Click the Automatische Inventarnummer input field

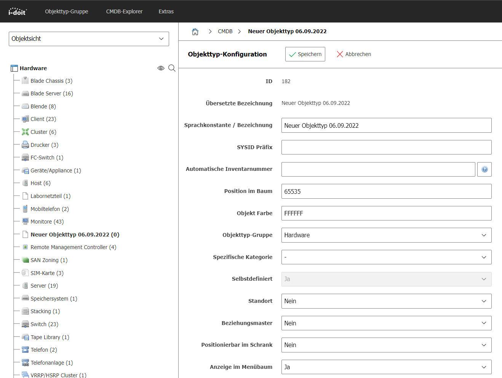coord(378,169)
